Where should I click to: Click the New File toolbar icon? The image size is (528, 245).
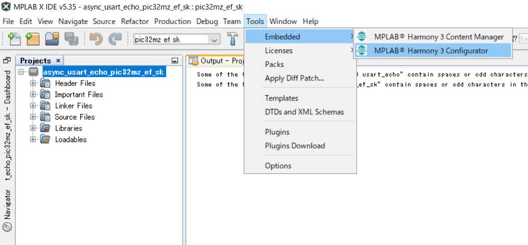click(14, 39)
